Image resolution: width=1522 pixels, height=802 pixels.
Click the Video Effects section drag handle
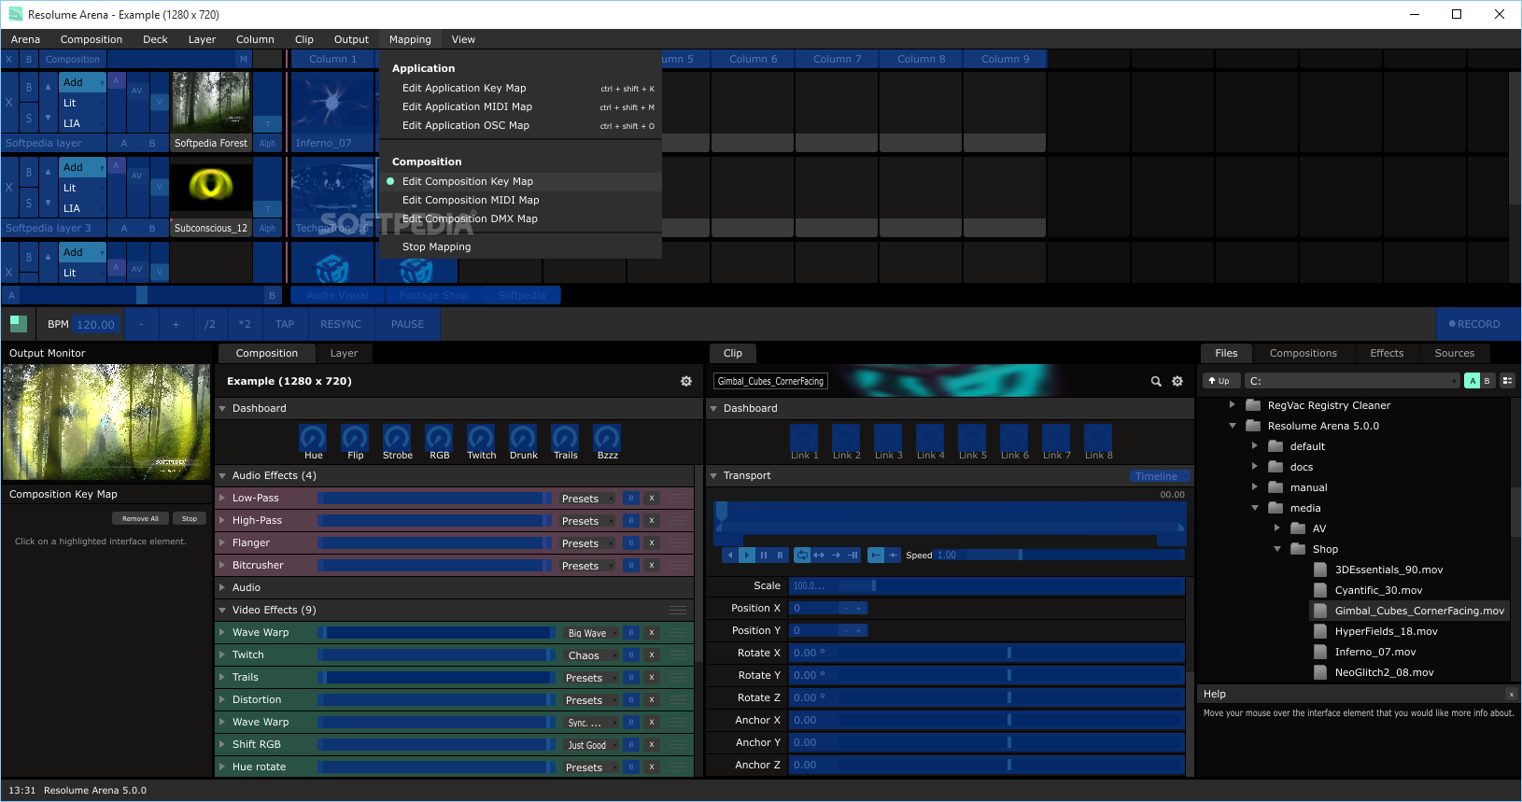point(679,611)
